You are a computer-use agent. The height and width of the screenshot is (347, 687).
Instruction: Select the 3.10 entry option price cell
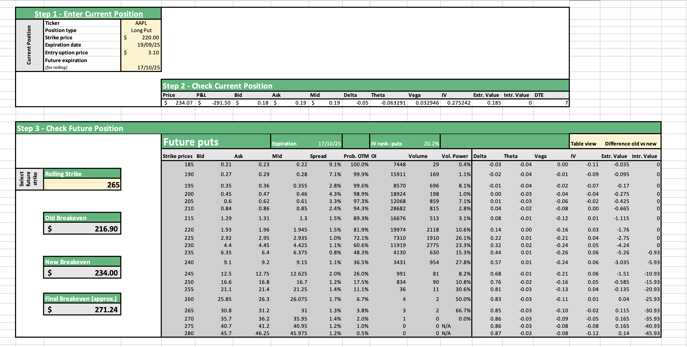pyautogui.click(x=141, y=53)
